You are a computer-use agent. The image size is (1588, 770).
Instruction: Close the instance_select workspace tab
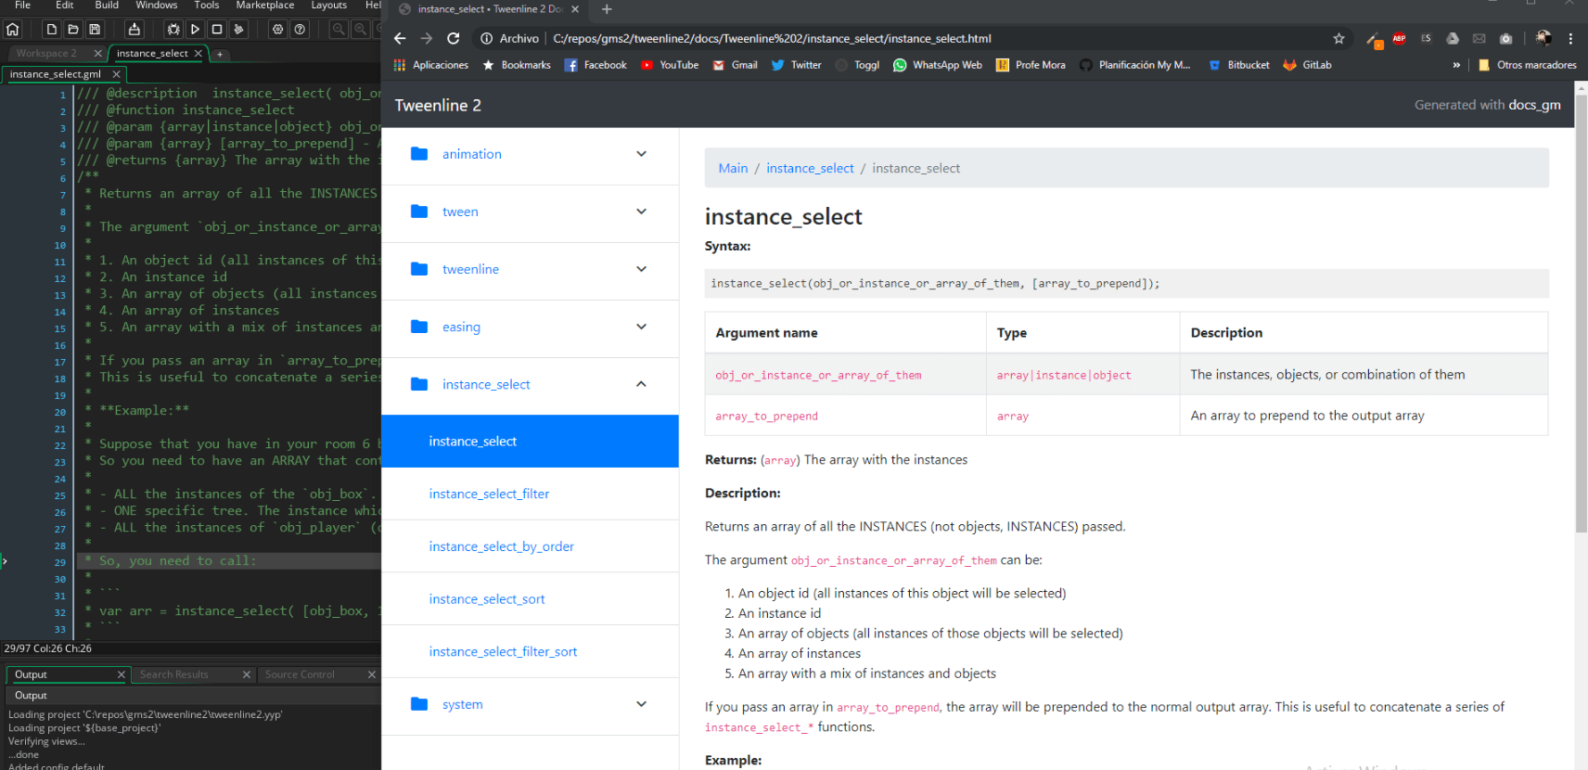click(x=198, y=54)
